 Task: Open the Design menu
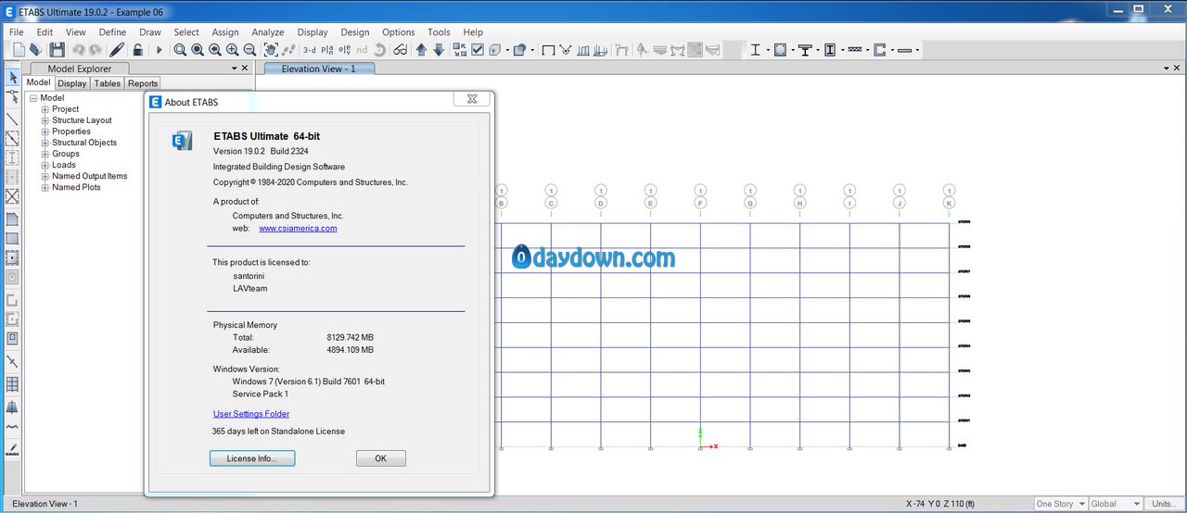tap(354, 31)
